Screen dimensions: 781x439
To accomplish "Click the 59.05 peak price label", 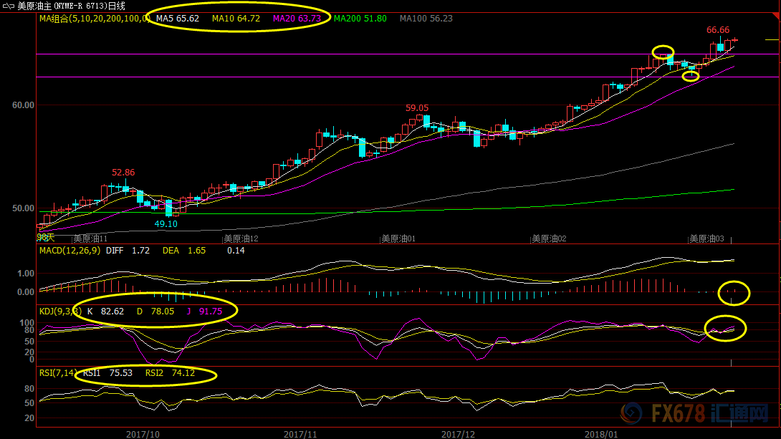I will click(x=417, y=108).
